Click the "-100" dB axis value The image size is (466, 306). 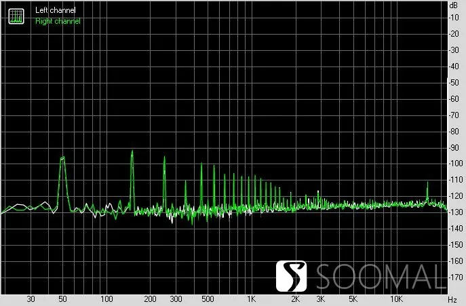point(456,164)
